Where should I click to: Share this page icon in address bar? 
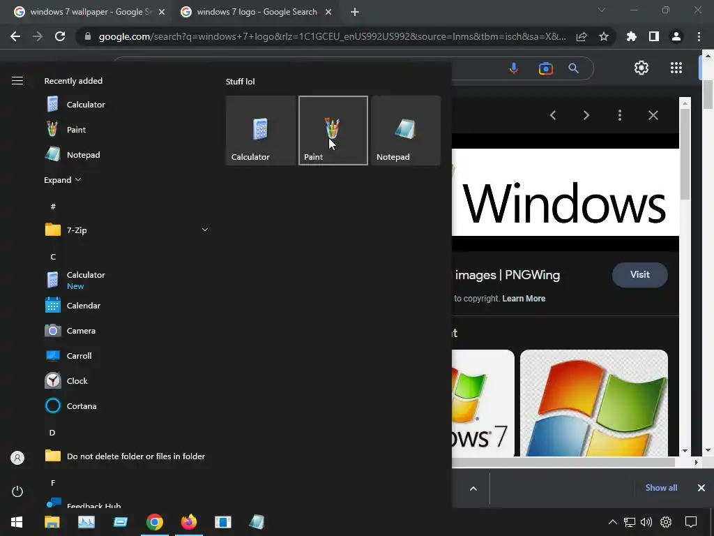582,36
